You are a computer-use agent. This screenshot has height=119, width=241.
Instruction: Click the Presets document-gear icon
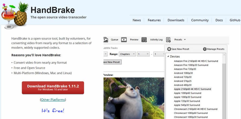coord(168,40)
